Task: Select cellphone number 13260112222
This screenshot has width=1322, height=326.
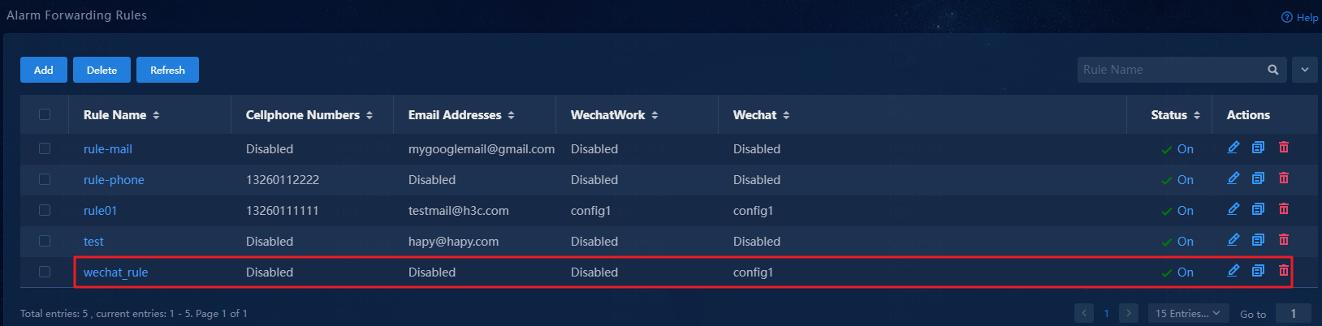Action: click(x=283, y=180)
